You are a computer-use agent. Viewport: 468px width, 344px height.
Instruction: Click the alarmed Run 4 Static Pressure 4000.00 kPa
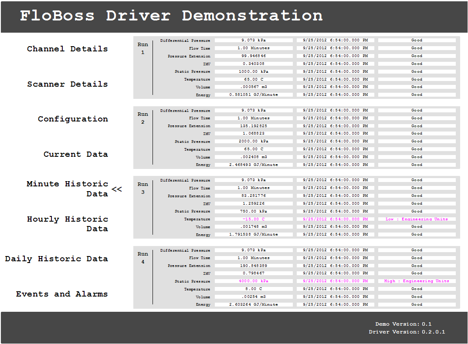coord(254,281)
